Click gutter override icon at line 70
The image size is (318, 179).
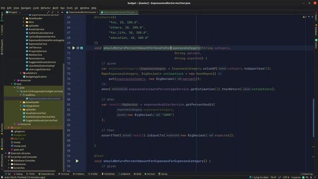tap(81, 48)
